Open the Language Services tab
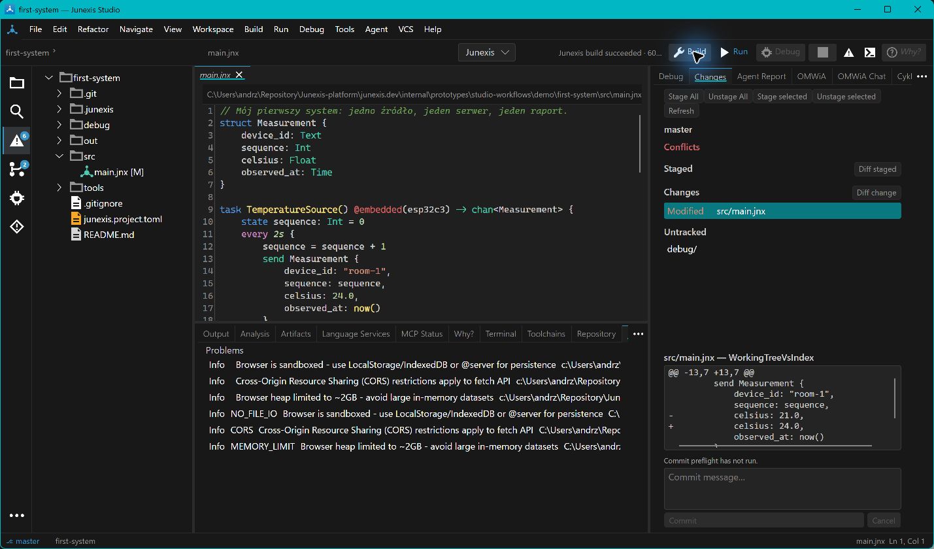934x549 pixels. click(356, 334)
